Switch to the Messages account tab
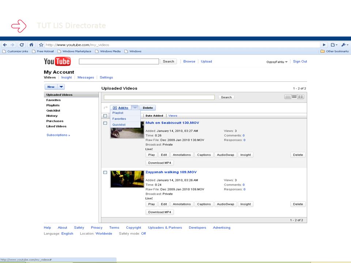 tap(86, 77)
